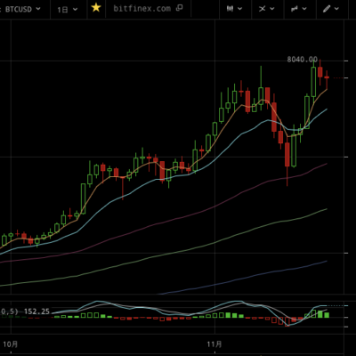Click the 11月 time axis label
Viewport: 356px width, 356px height.
click(214, 344)
